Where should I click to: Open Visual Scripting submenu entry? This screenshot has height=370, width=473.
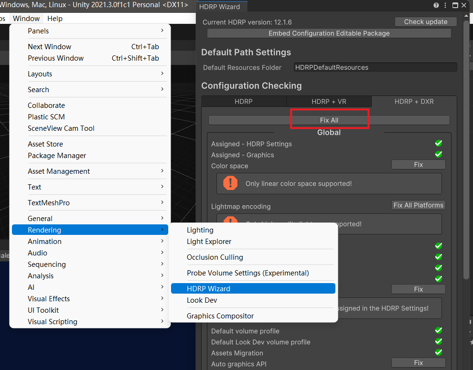(x=90, y=321)
